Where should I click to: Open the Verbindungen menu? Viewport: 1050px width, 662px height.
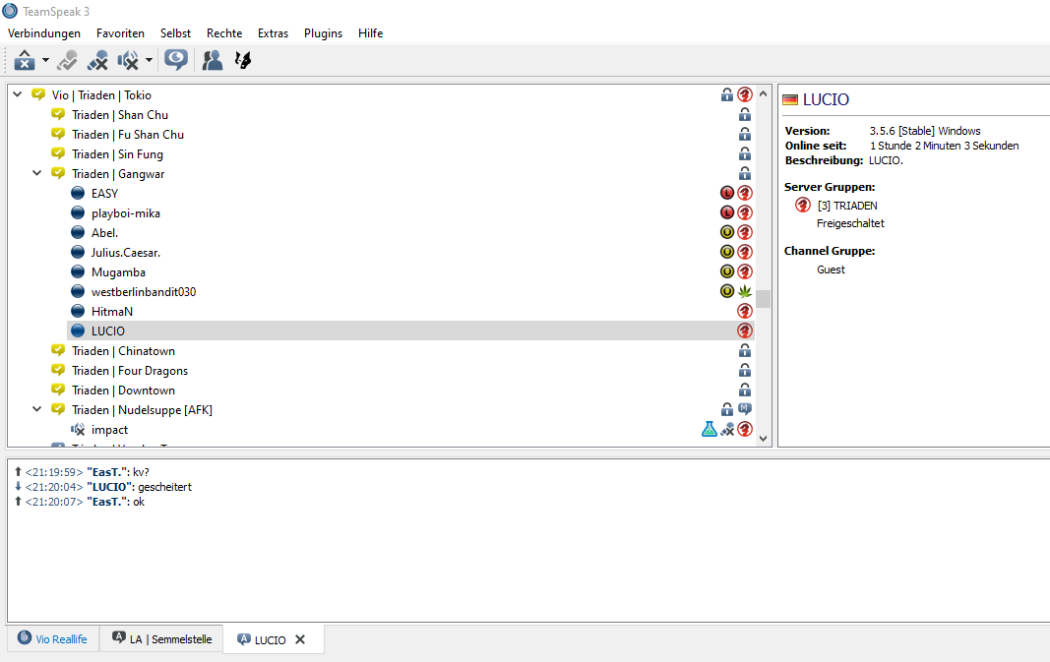(x=44, y=33)
